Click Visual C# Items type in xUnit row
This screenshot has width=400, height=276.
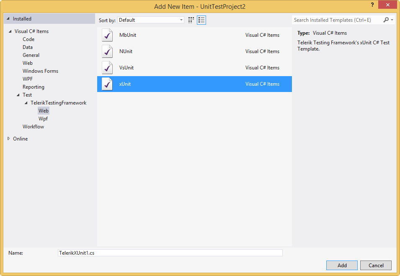[x=262, y=84]
